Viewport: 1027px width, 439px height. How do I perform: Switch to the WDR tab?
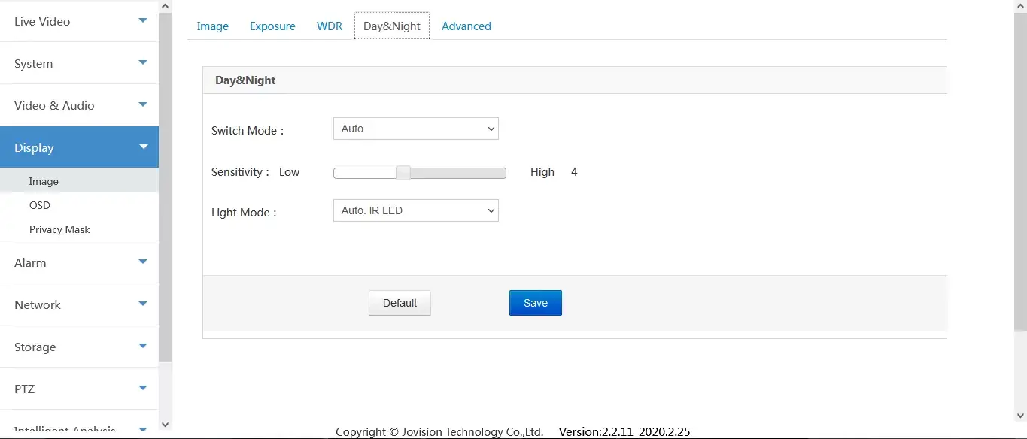pyautogui.click(x=330, y=26)
